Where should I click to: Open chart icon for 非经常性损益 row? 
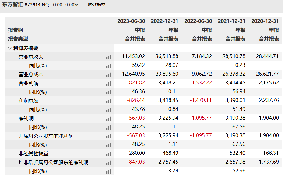click(109, 154)
